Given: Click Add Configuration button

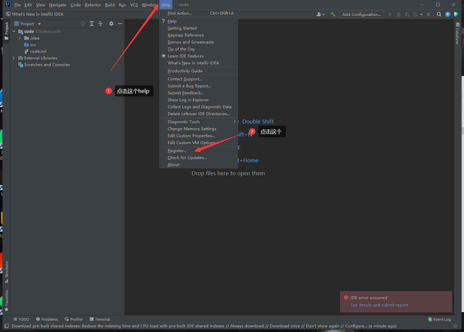Looking at the screenshot, I should (362, 14).
